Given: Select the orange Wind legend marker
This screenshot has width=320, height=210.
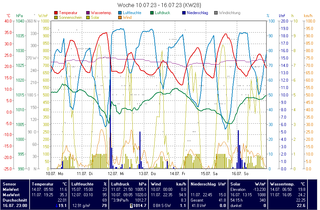Looking at the screenshot, I should point(120,17).
